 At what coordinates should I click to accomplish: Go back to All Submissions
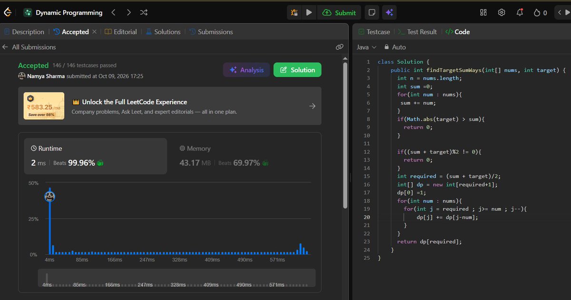click(x=29, y=47)
